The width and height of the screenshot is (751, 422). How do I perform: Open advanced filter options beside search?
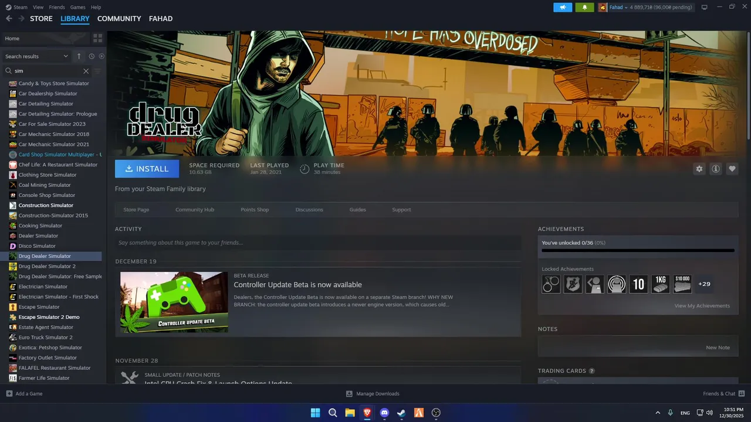[98, 71]
